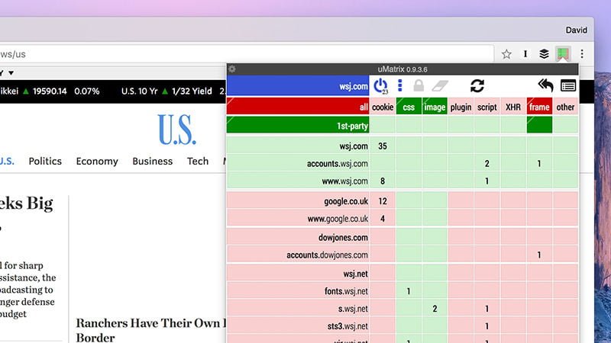Click the padlock save-rules icon
Viewport: 611px width, 343px height.
[x=419, y=85]
